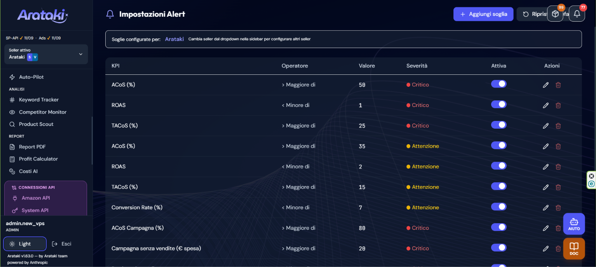Log out with the Esci button
The width and height of the screenshot is (596, 267).
tap(62, 244)
